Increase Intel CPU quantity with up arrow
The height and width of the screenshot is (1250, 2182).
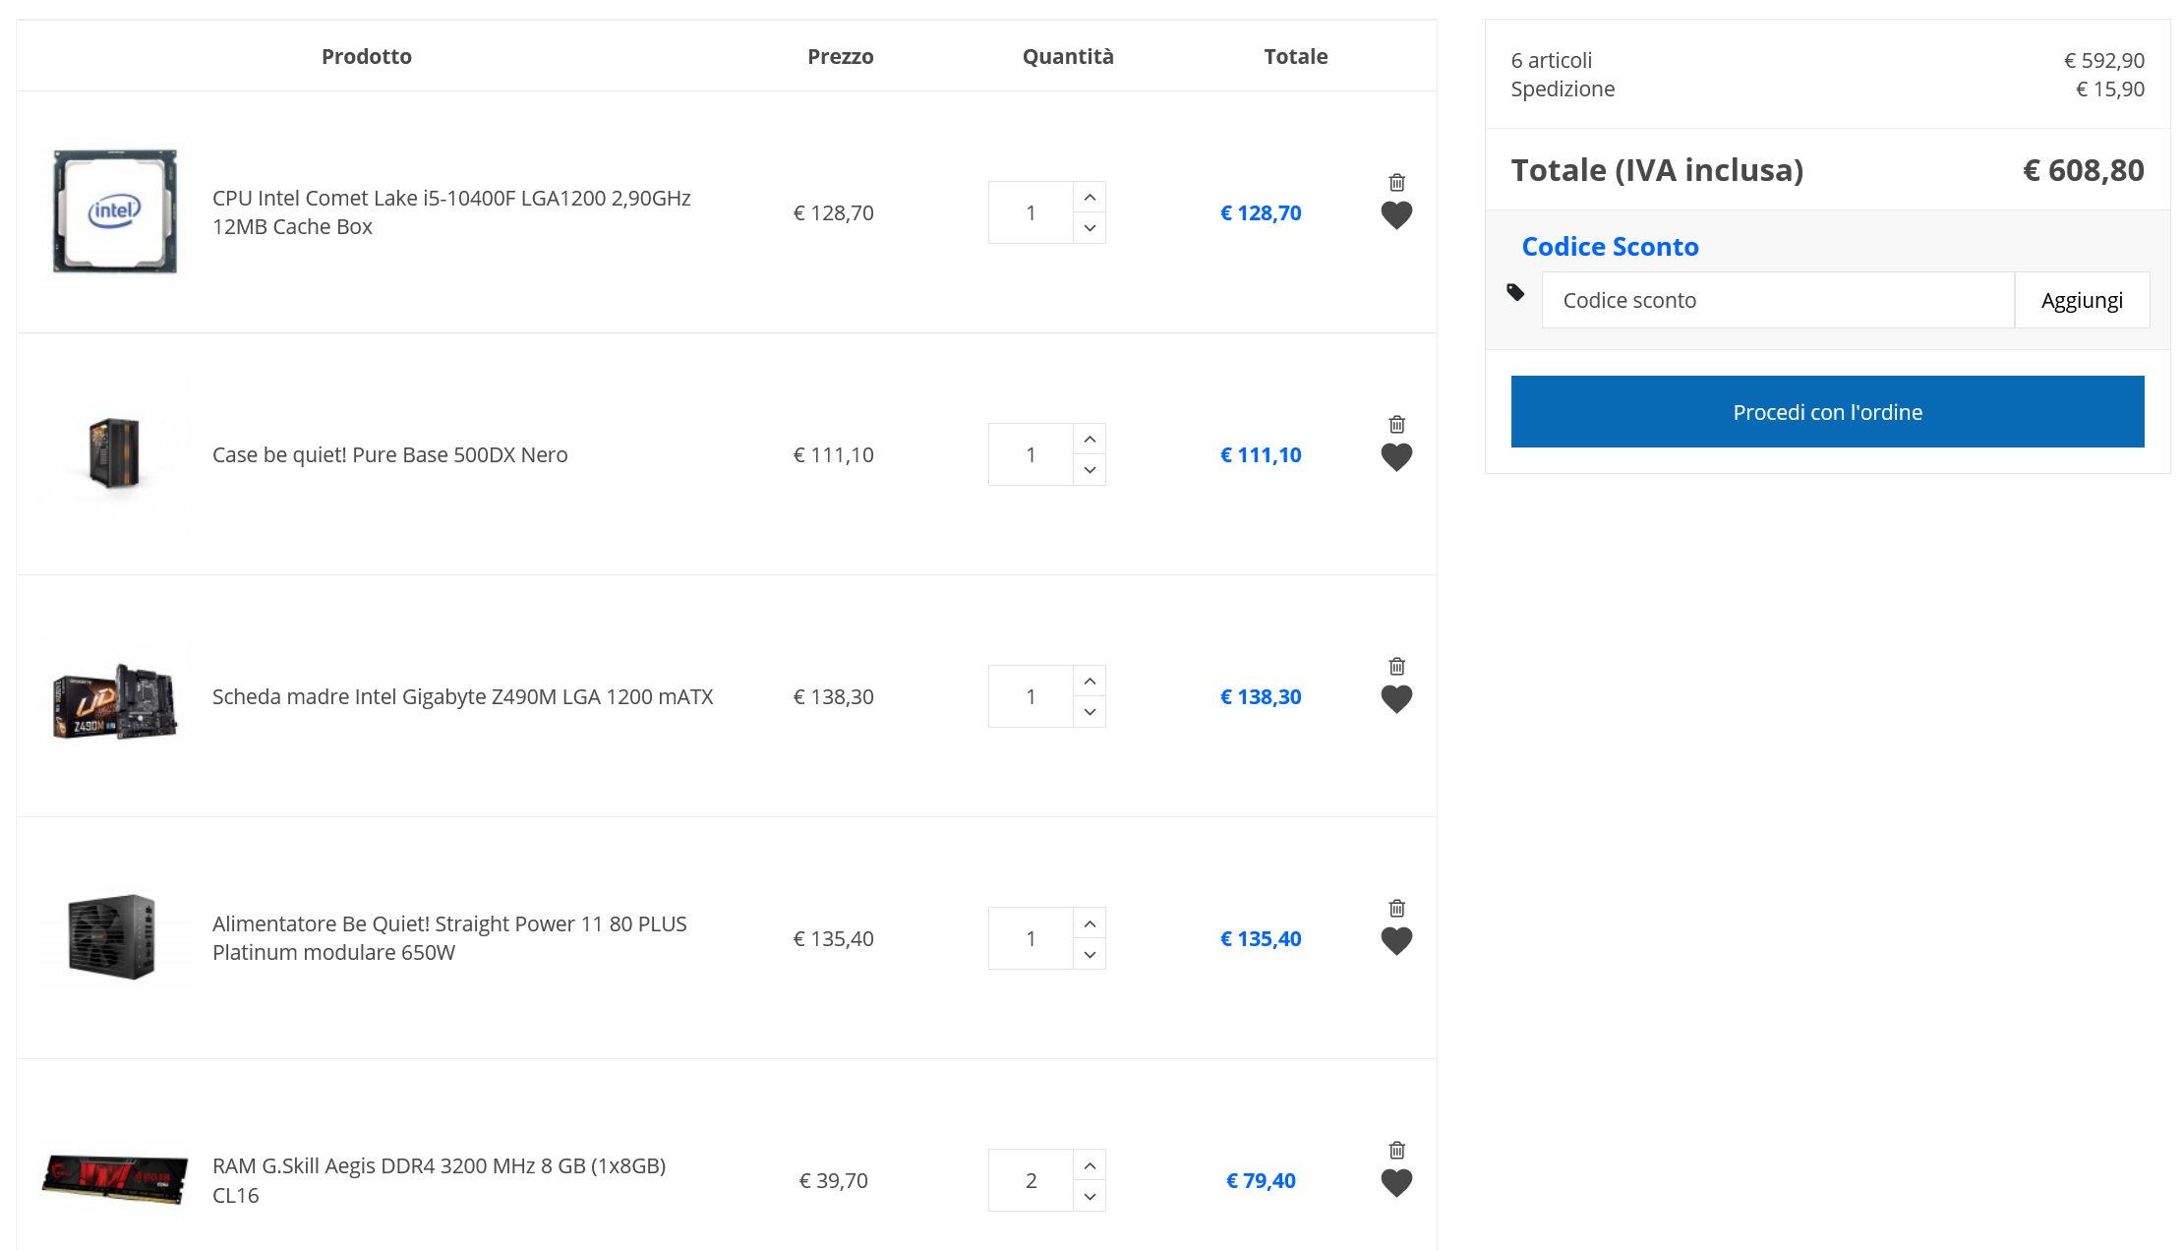tap(1090, 198)
